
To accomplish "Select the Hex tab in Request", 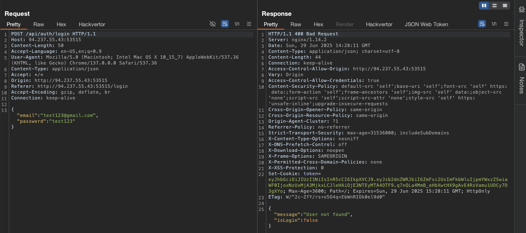I will coord(61,25).
